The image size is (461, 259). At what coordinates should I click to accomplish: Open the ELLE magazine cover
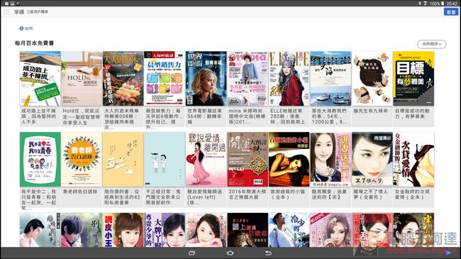pos(289,79)
